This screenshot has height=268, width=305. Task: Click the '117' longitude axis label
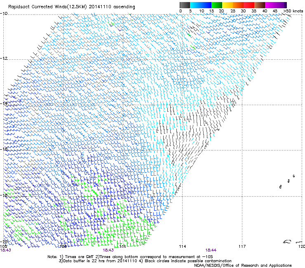pos(242,247)
